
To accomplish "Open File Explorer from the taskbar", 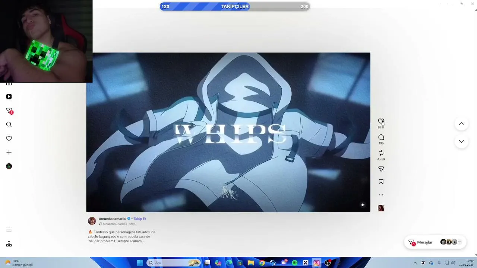I will pos(251,263).
